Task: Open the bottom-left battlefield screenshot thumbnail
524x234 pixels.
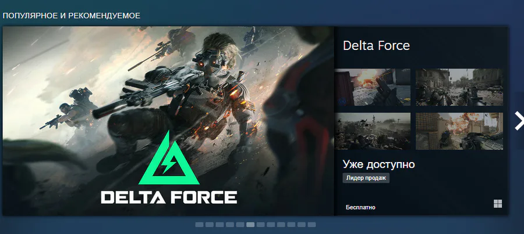Action: (372, 131)
